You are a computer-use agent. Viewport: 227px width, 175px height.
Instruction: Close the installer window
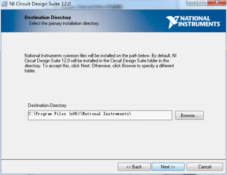tap(217, 2)
